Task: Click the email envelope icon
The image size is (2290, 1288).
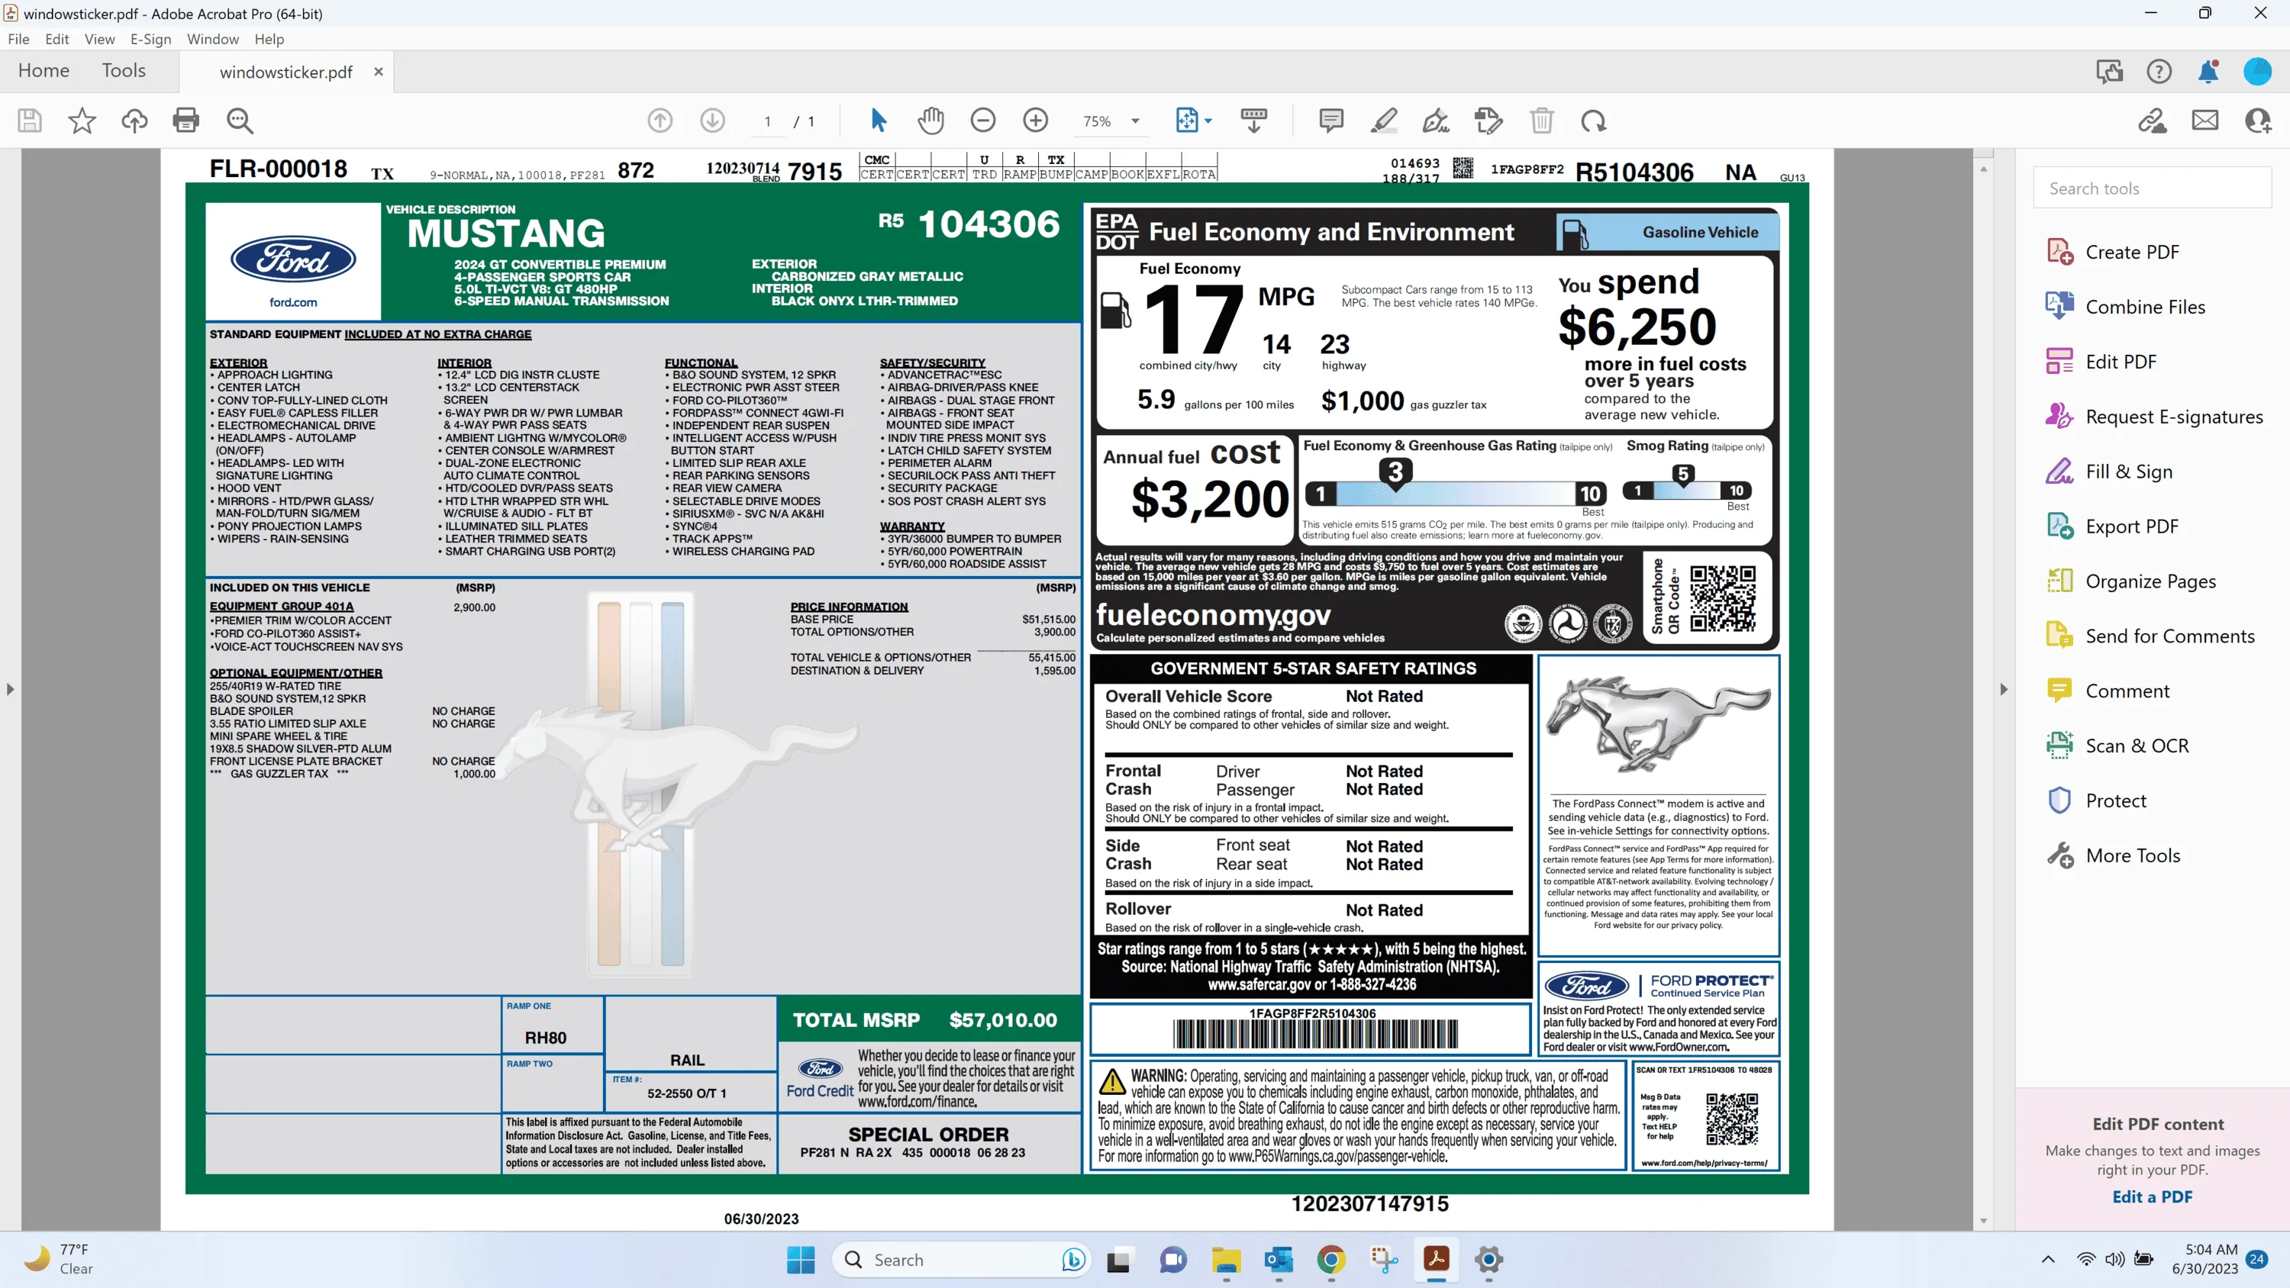Action: click(x=2205, y=120)
